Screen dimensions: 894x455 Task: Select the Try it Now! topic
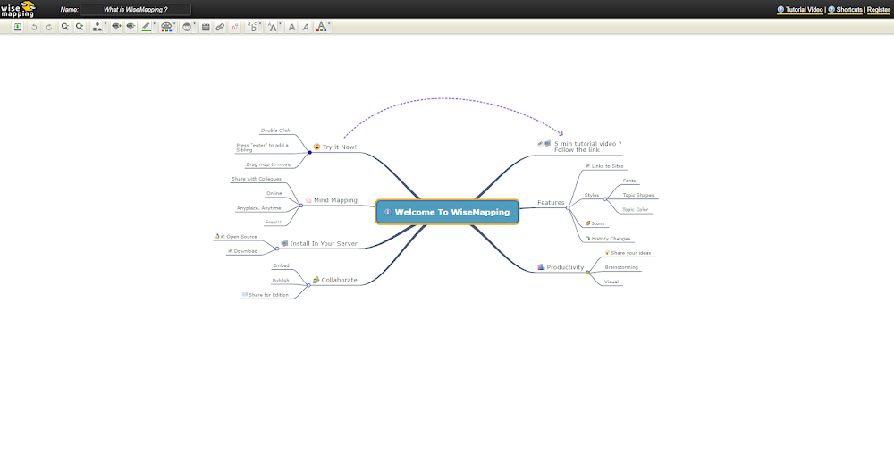335,147
